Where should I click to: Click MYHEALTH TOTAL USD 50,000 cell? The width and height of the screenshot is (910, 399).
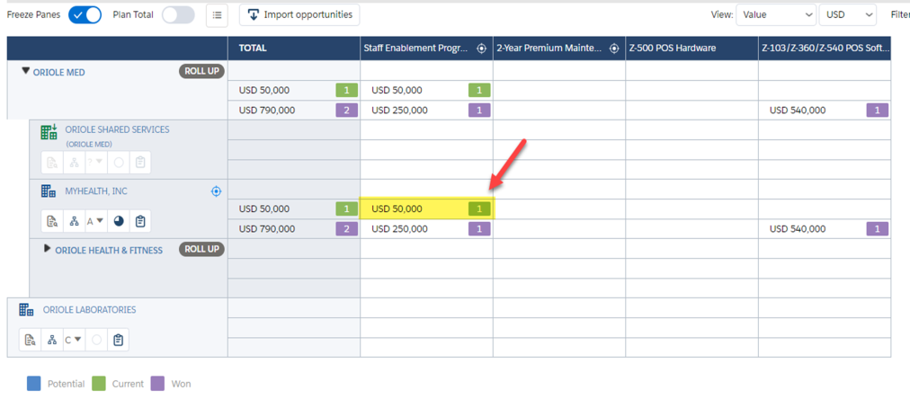[294, 208]
